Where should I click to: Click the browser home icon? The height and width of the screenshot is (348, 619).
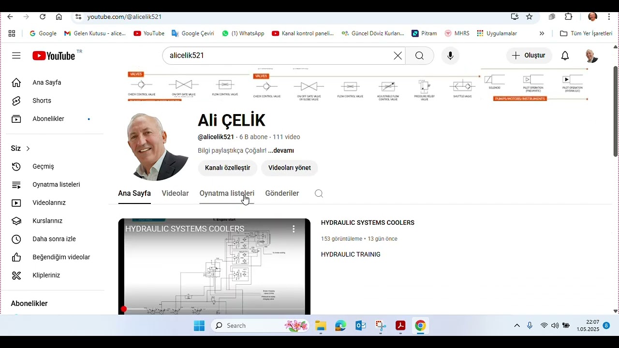59,16
